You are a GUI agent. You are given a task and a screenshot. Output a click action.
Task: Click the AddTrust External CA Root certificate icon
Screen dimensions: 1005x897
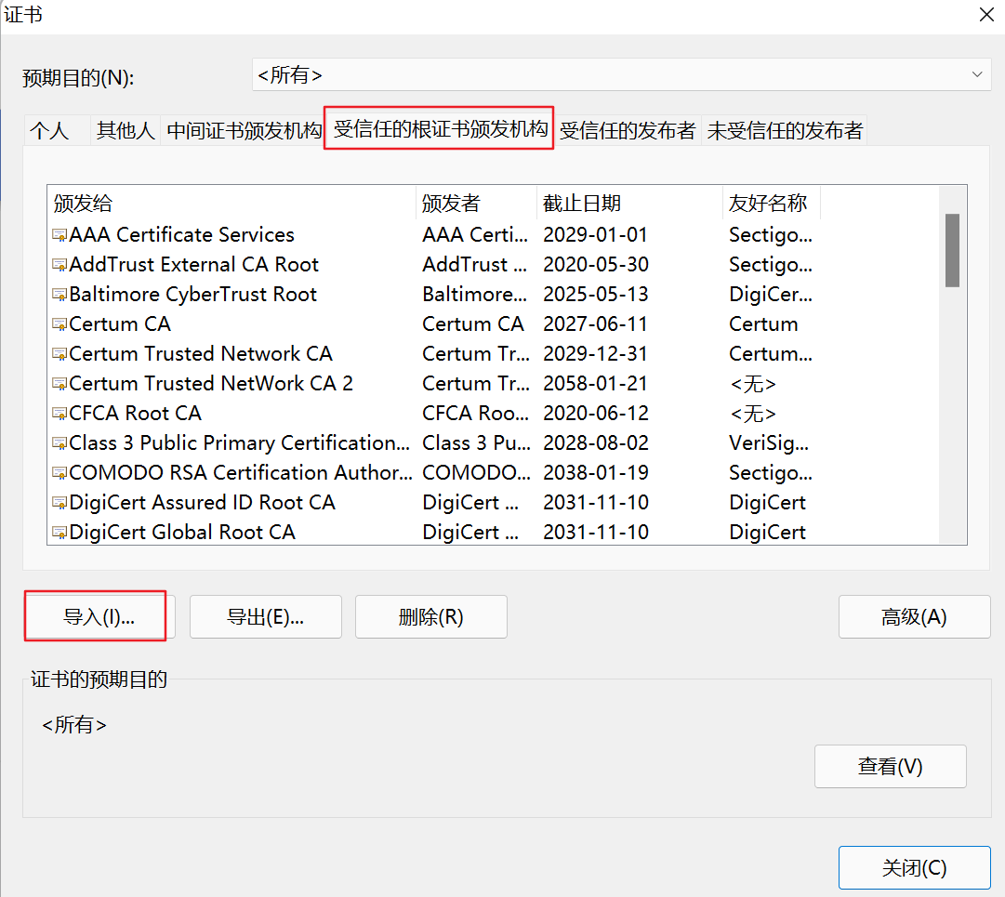point(60,265)
